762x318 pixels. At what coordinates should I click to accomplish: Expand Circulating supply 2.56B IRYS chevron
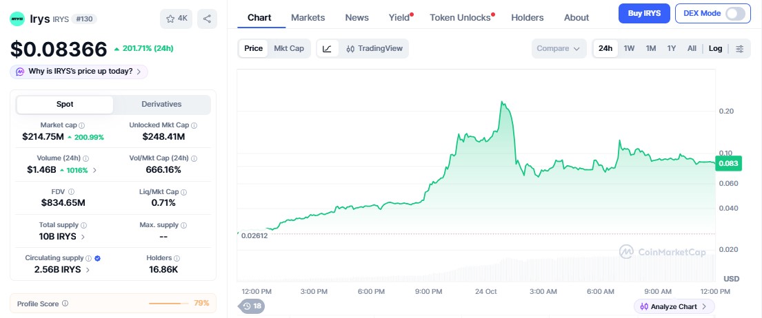pos(88,270)
